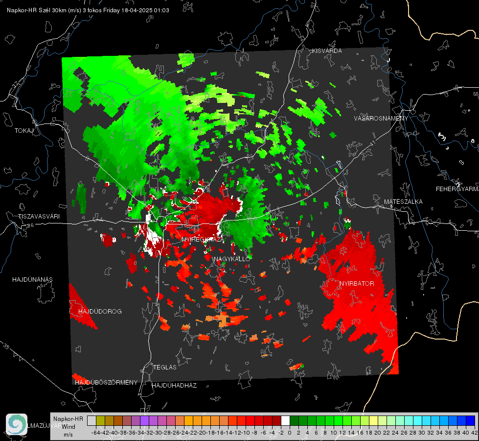479x441 pixels.
Task: Select the light grey first legend swatch
Action: 91,420
